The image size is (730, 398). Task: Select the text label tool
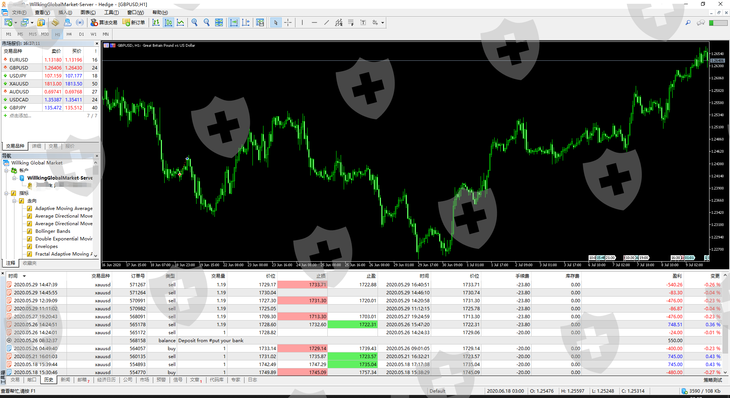[363, 22]
